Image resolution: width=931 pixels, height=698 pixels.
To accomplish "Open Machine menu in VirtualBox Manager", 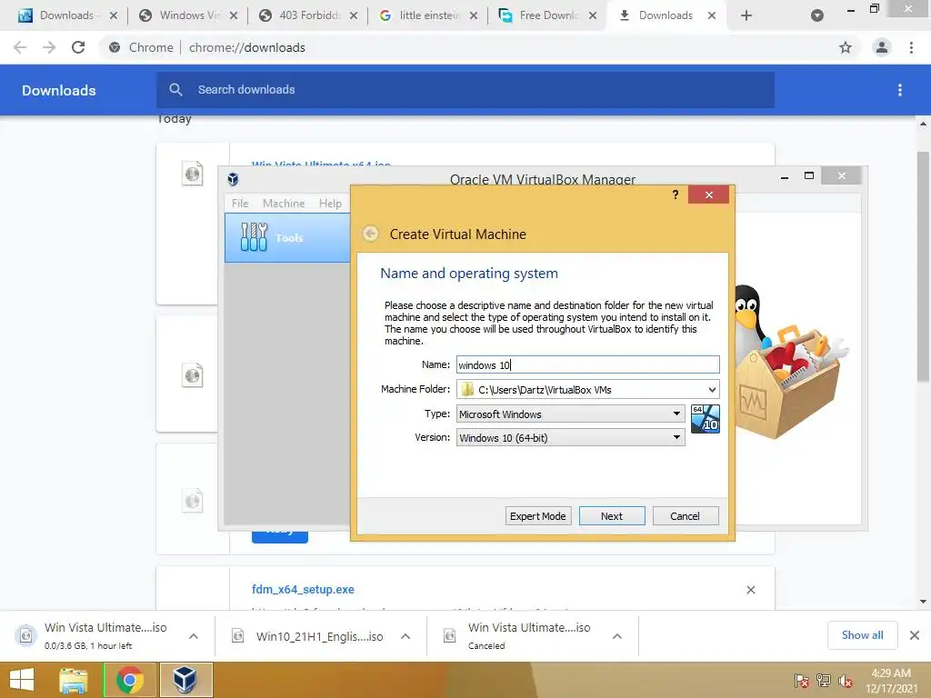I will (284, 203).
